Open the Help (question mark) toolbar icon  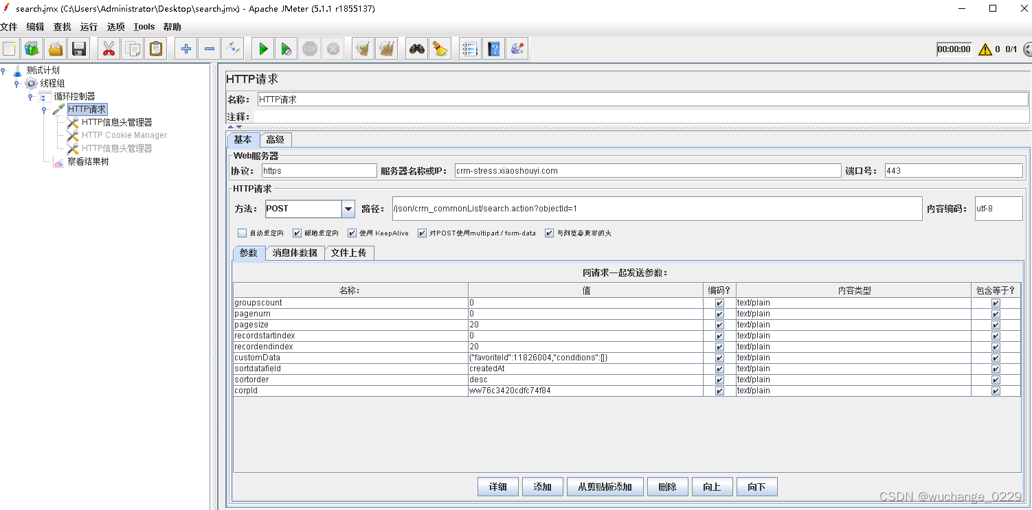coord(493,48)
